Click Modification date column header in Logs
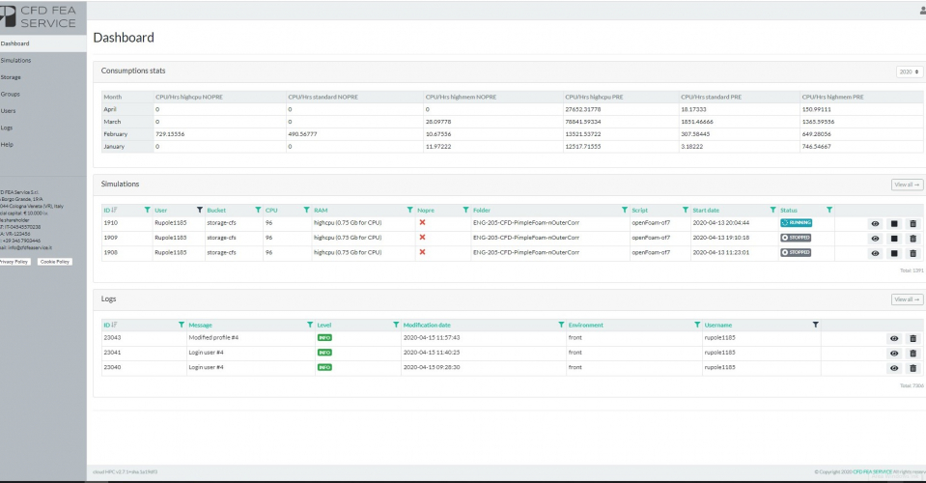Viewport: 926px width, 483px height. point(427,326)
